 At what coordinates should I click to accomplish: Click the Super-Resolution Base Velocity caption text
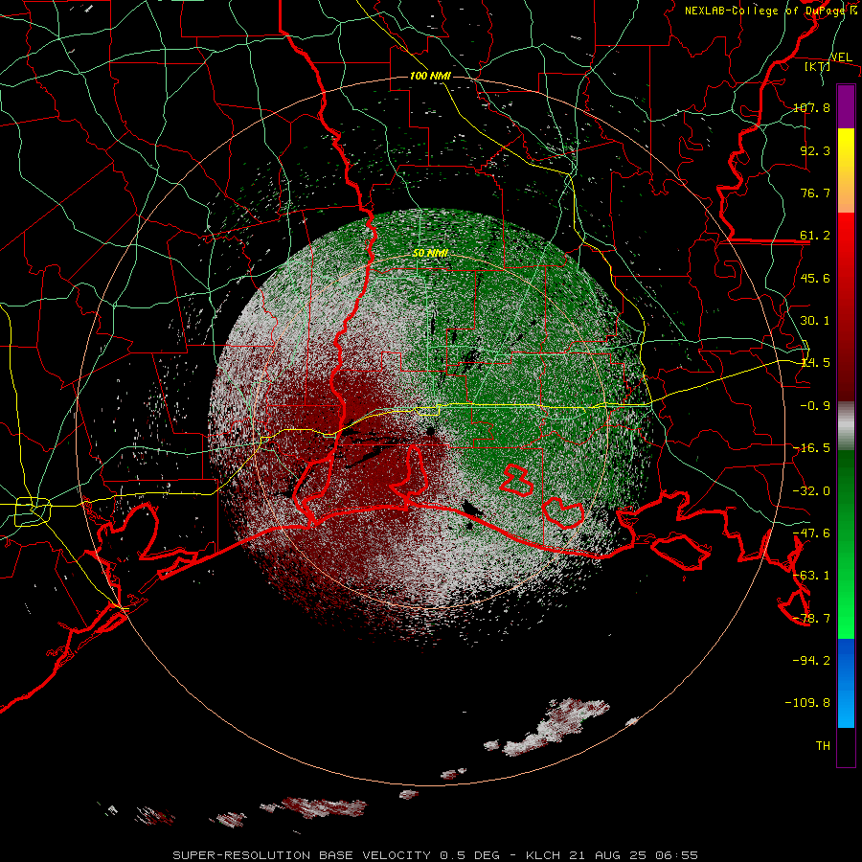tap(436, 855)
